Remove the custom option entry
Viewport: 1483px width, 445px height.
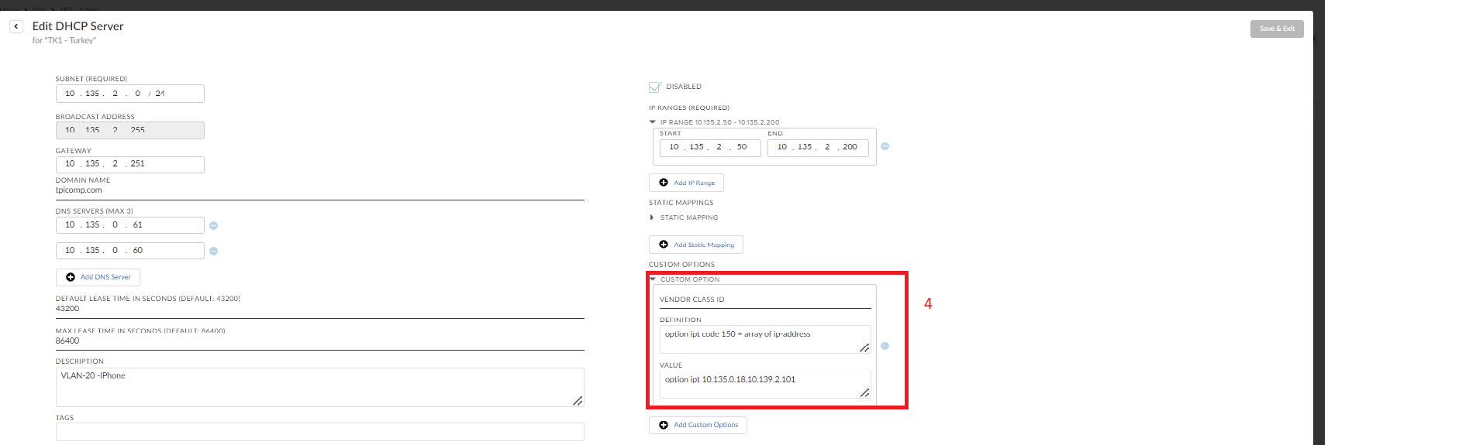pos(885,346)
